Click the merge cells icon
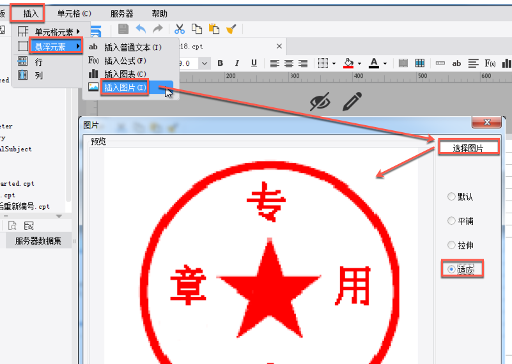Image resolution: width=512 pixels, height=364 pixels. tap(403, 63)
